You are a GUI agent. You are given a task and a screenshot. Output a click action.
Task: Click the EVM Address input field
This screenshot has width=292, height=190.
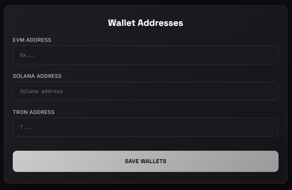[x=145, y=55]
